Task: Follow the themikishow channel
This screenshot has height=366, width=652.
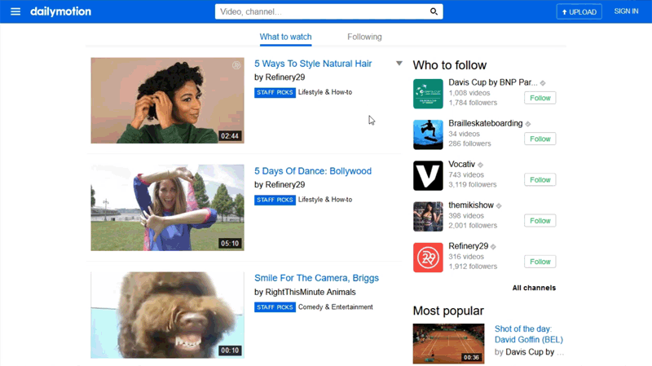Action: coord(540,220)
